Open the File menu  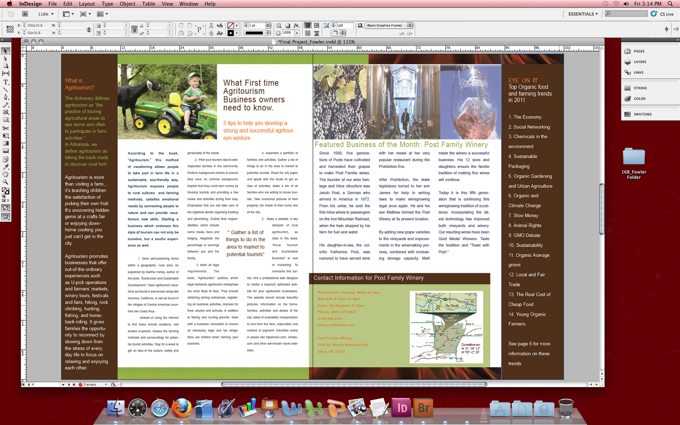point(53,4)
